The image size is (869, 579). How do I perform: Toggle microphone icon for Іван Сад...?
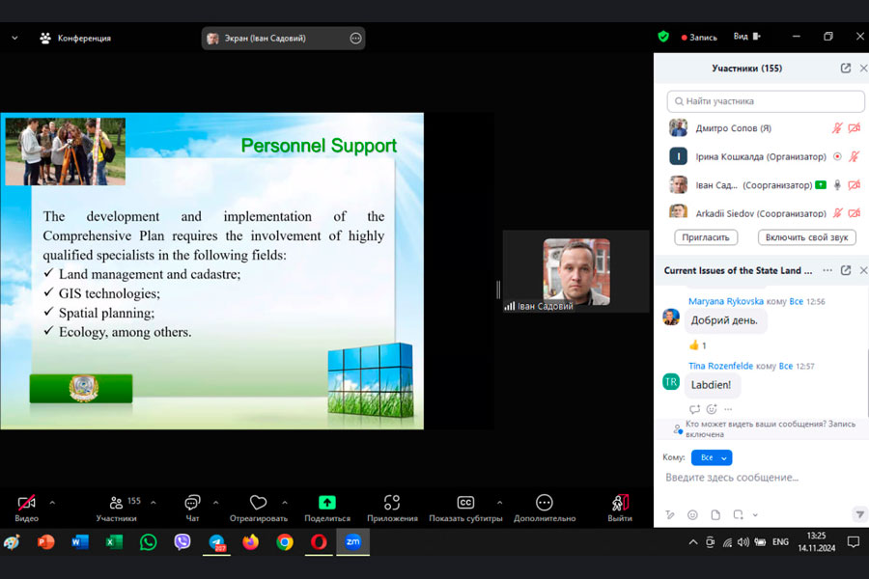(x=837, y=185)
